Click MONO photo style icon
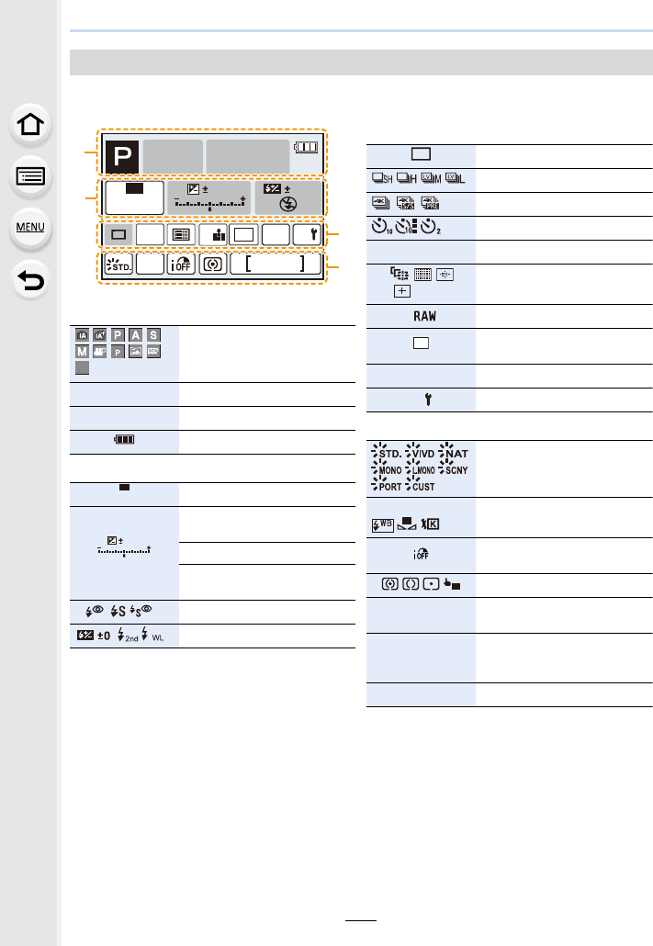 (x=387, y=468)
